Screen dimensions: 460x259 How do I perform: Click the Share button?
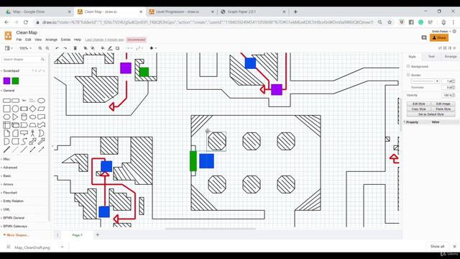pos(439,37)
